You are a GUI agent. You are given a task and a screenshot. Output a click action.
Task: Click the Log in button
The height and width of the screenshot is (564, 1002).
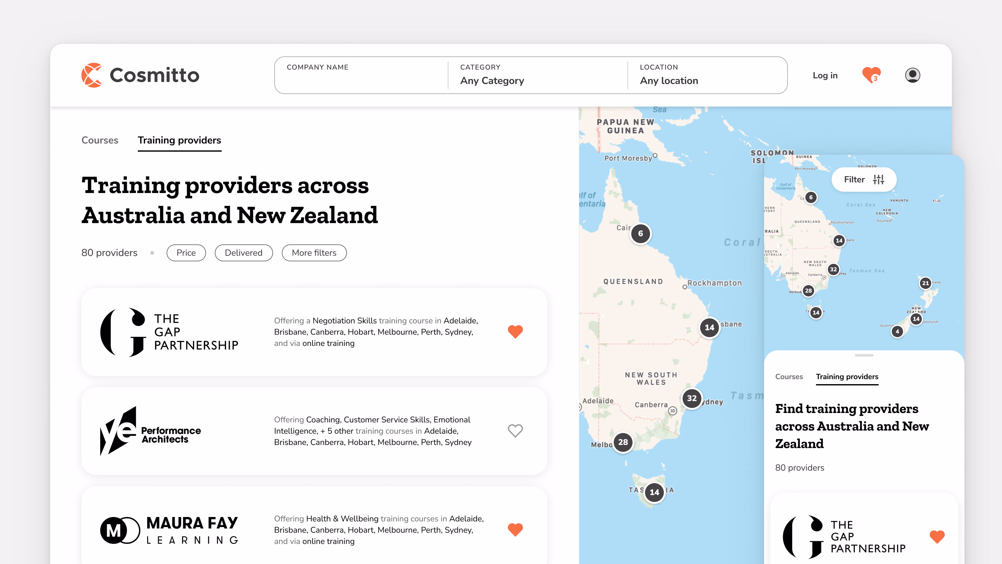point(825,75)
